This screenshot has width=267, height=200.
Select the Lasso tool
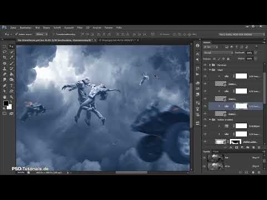(4, 52)
